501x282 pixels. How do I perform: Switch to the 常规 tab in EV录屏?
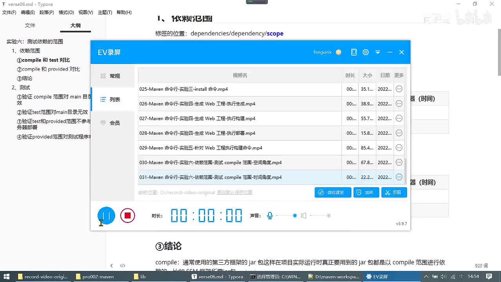point(113,76)
